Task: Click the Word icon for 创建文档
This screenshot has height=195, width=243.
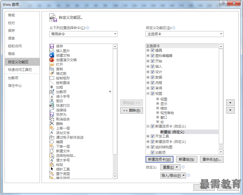Action: pos(52,55)
